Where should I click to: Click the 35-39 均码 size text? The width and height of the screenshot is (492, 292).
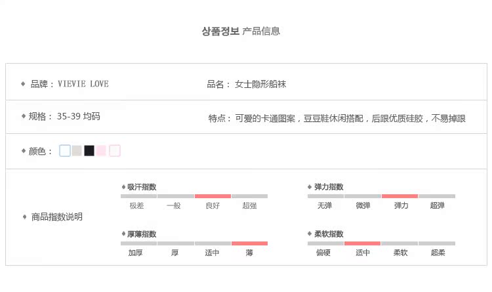(x=78, y=117)
